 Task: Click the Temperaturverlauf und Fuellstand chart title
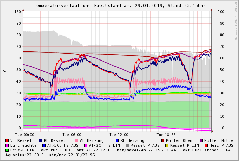(x=120, y=6)
